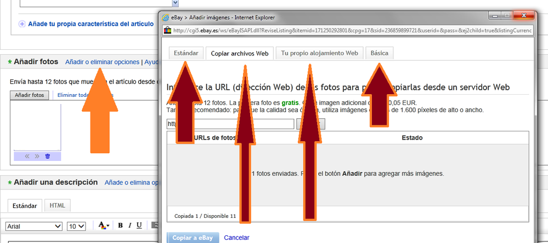Click the eBay favicon in address bar
This screenshot has height=243, width=548.
167,30
